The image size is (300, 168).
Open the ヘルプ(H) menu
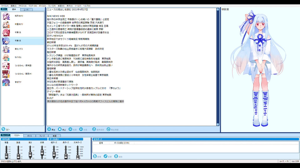tap(87, 6)
